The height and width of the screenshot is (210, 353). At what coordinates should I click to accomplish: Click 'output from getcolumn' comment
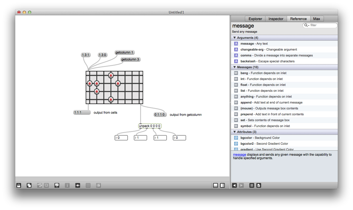(186, 115)
